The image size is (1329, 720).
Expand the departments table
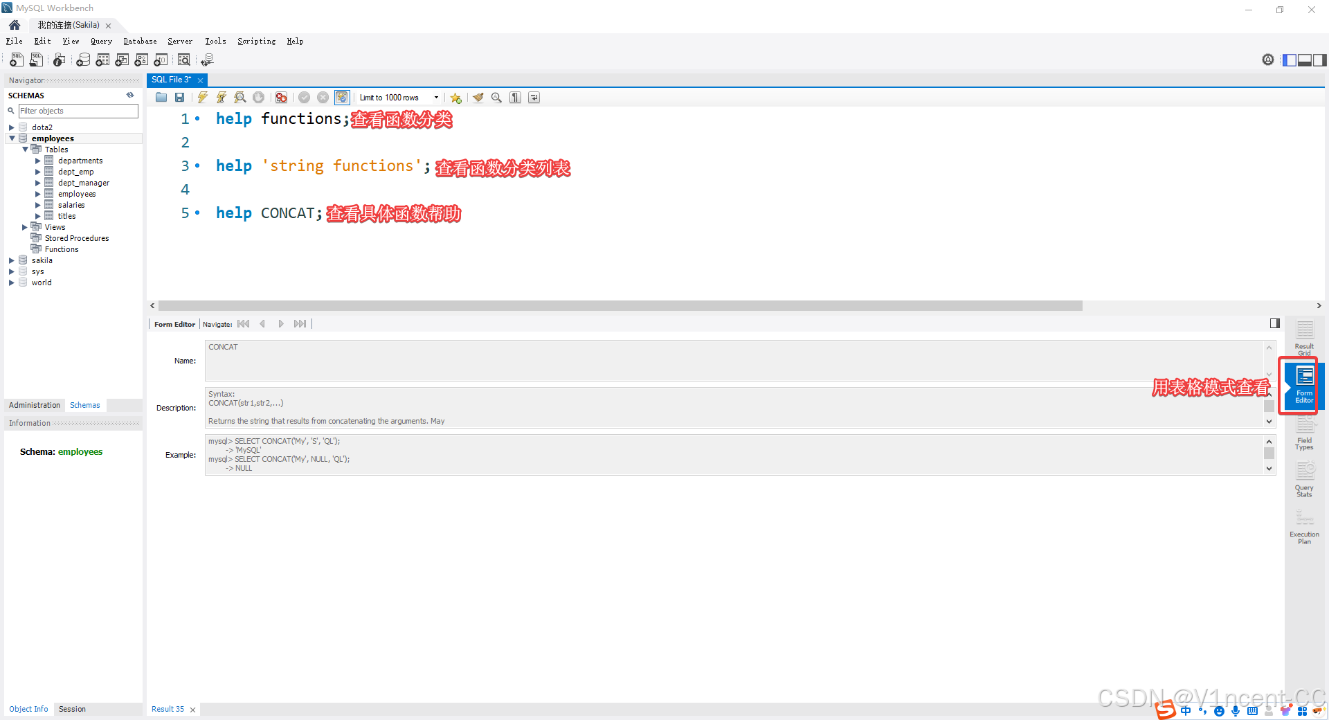point(38,161)
